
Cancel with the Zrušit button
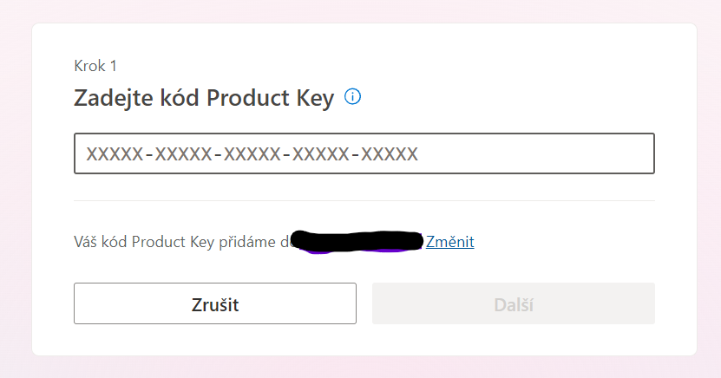point(215,303)
